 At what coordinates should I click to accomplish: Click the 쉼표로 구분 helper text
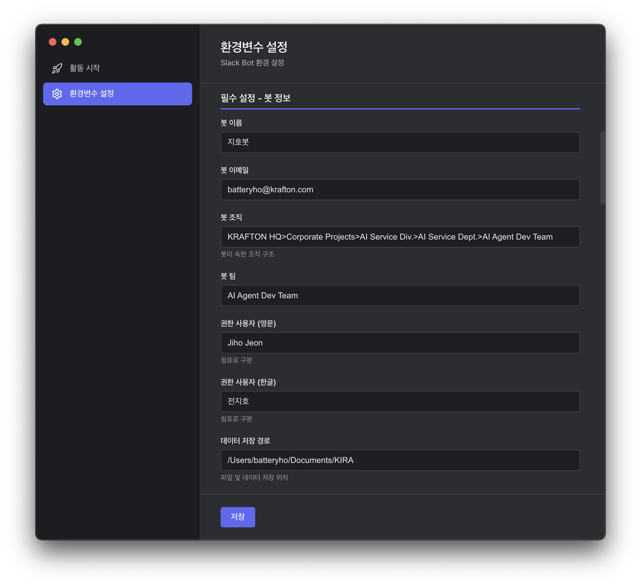tap(236, 360)
